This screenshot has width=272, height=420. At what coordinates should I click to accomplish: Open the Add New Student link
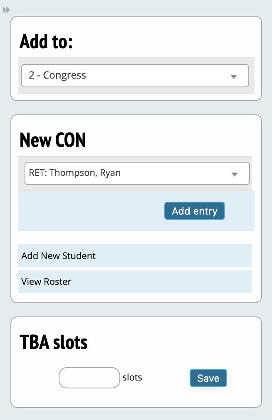point(59,256)
